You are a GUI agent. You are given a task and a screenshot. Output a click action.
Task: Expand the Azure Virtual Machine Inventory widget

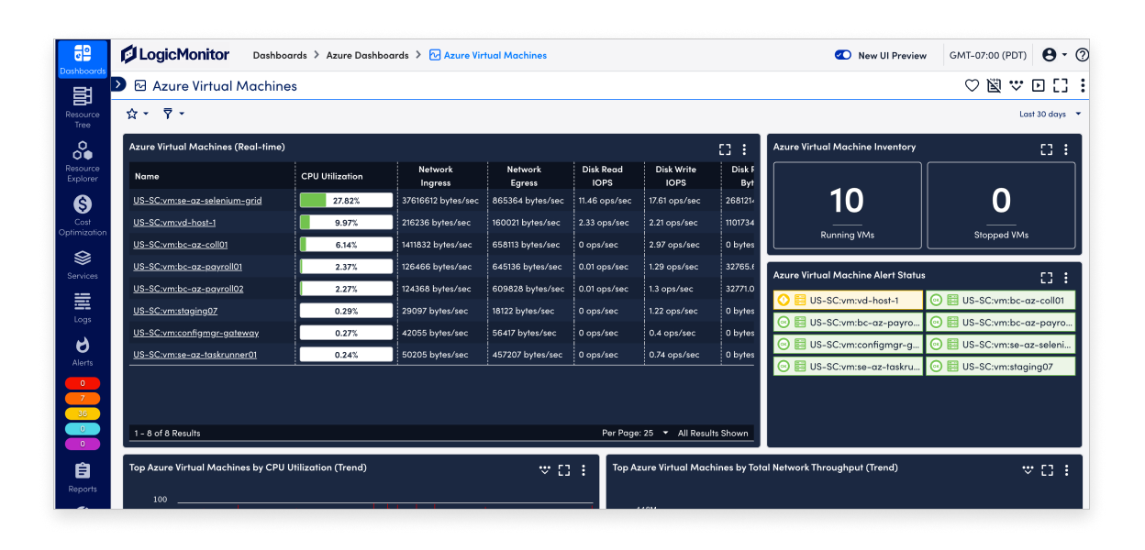click(x=1047, y=148)
